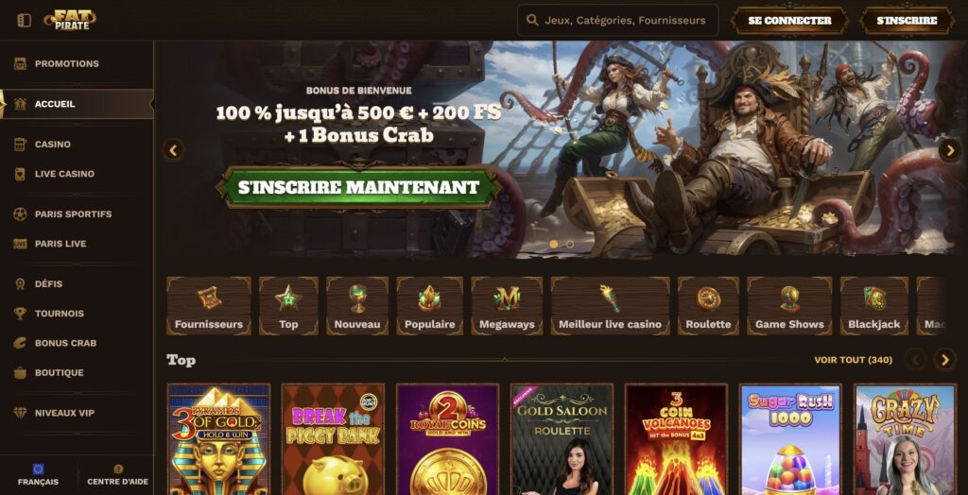Open the Sugar Rush 1000 game thumbnail
Screen dimensions: 968x495
point(791,439)
